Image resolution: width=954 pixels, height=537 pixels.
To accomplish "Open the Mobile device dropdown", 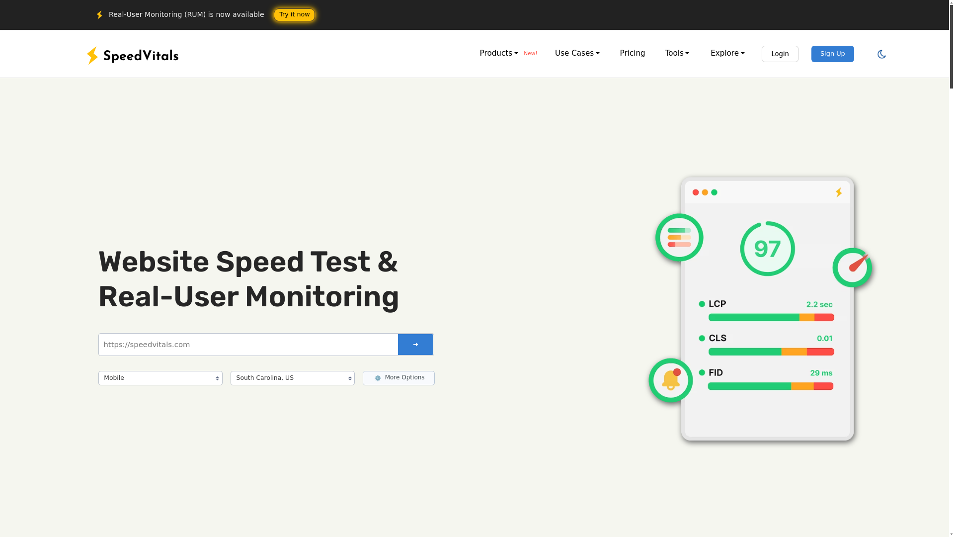I will coord(160,378).
